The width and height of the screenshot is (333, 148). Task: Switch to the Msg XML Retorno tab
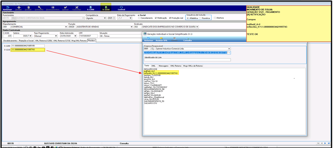click(x=79, y=41)
